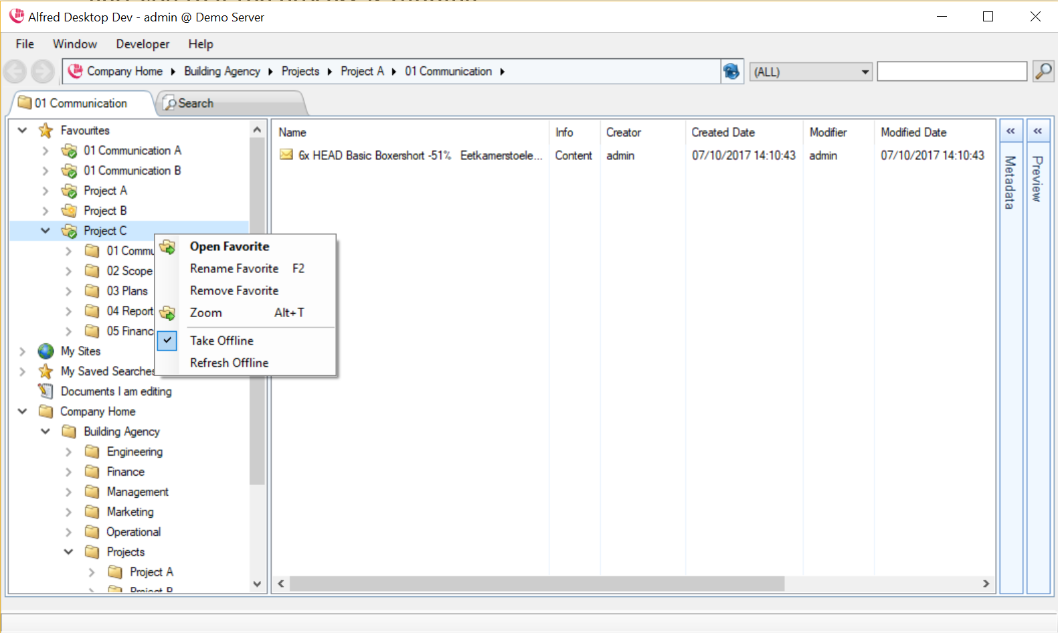Screen dimensions: 1058x633
Task: Expand the My Sites tree node
Action: click(x=22, y=351)
